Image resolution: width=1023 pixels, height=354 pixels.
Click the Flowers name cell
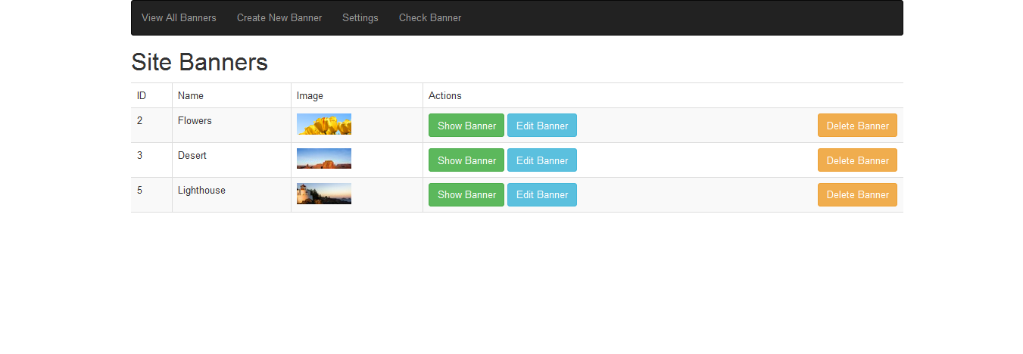click(x=232, y=126)
